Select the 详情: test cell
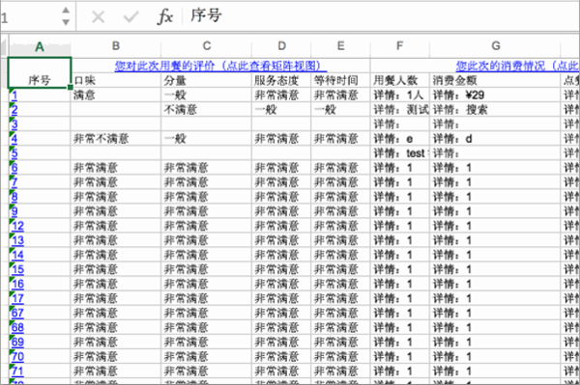Image resolution: width=580 pixels, height=385 pixels. (400, 153)
